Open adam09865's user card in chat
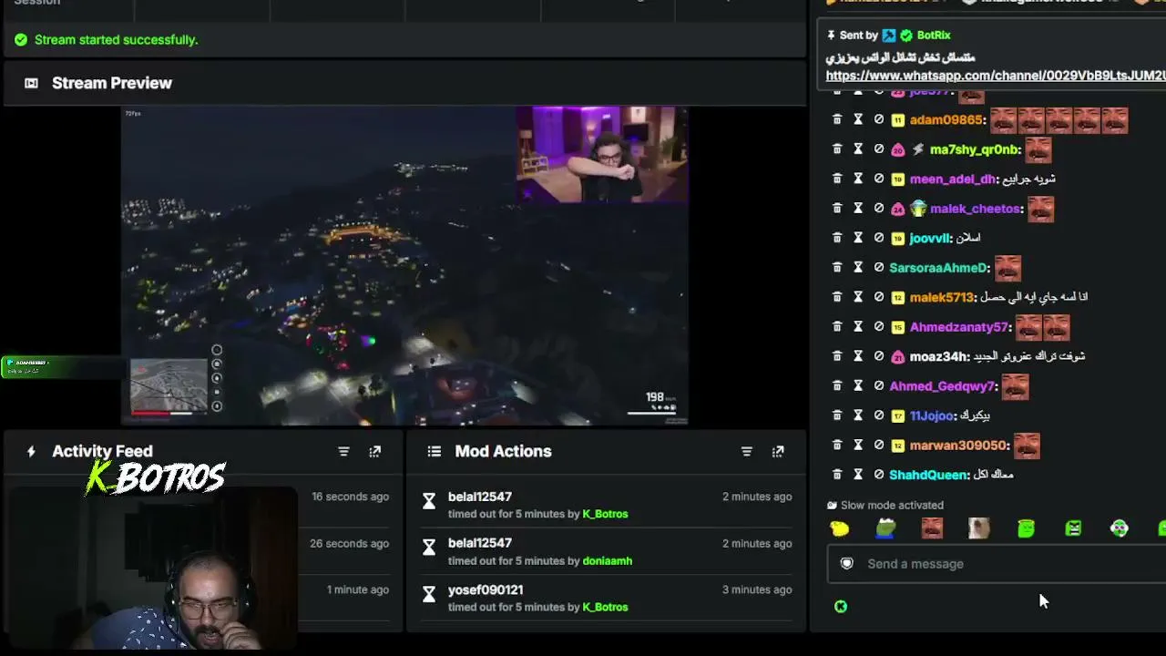 (x=946, y=120)
